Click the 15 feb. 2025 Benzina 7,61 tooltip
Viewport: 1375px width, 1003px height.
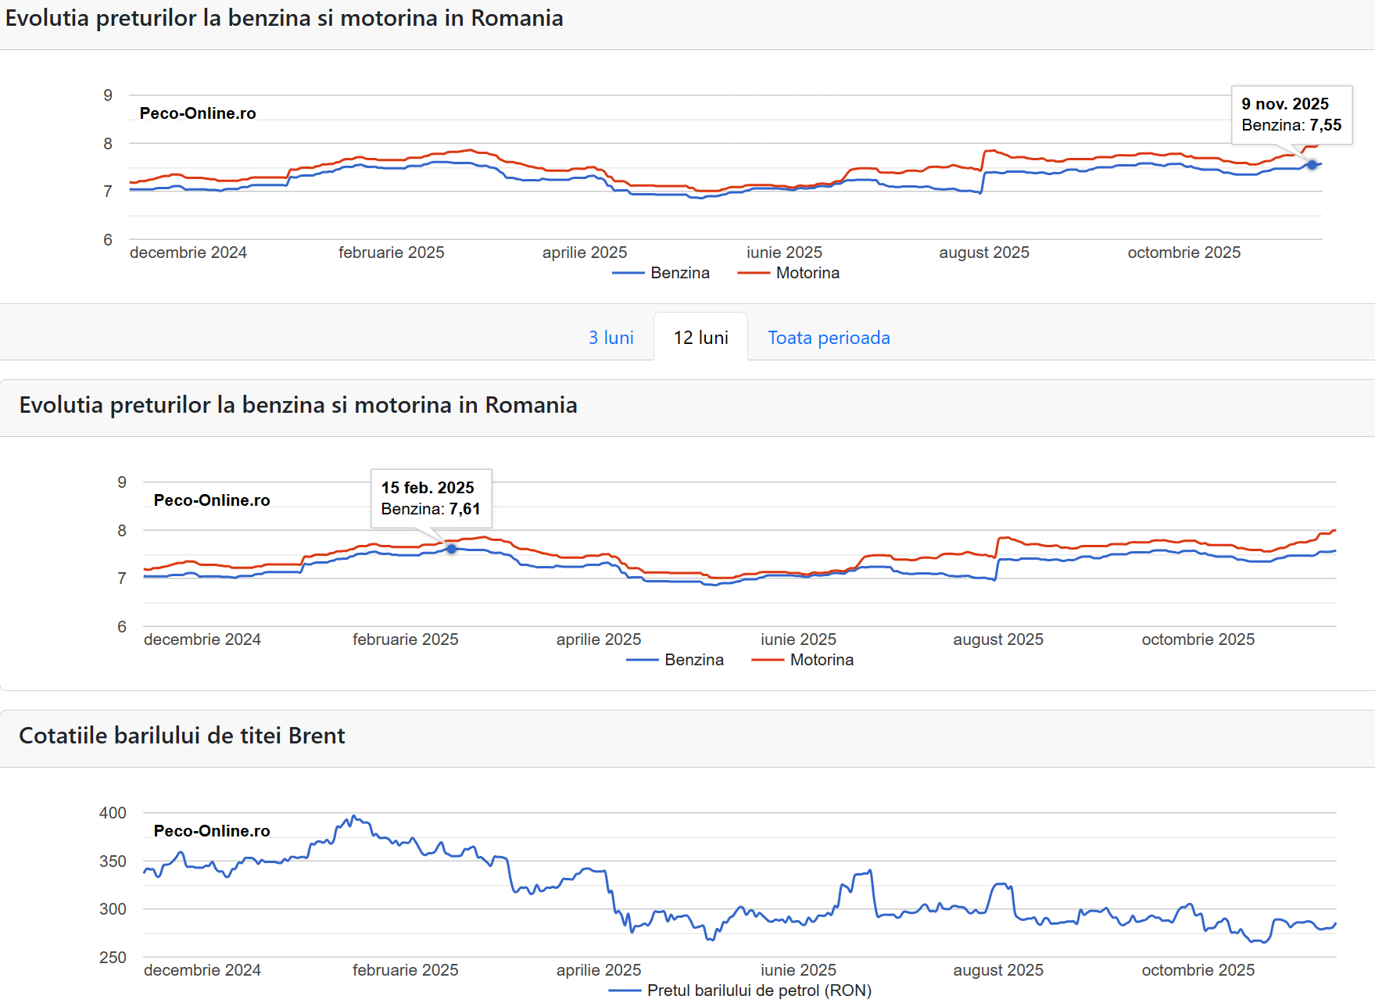[431, 499]
